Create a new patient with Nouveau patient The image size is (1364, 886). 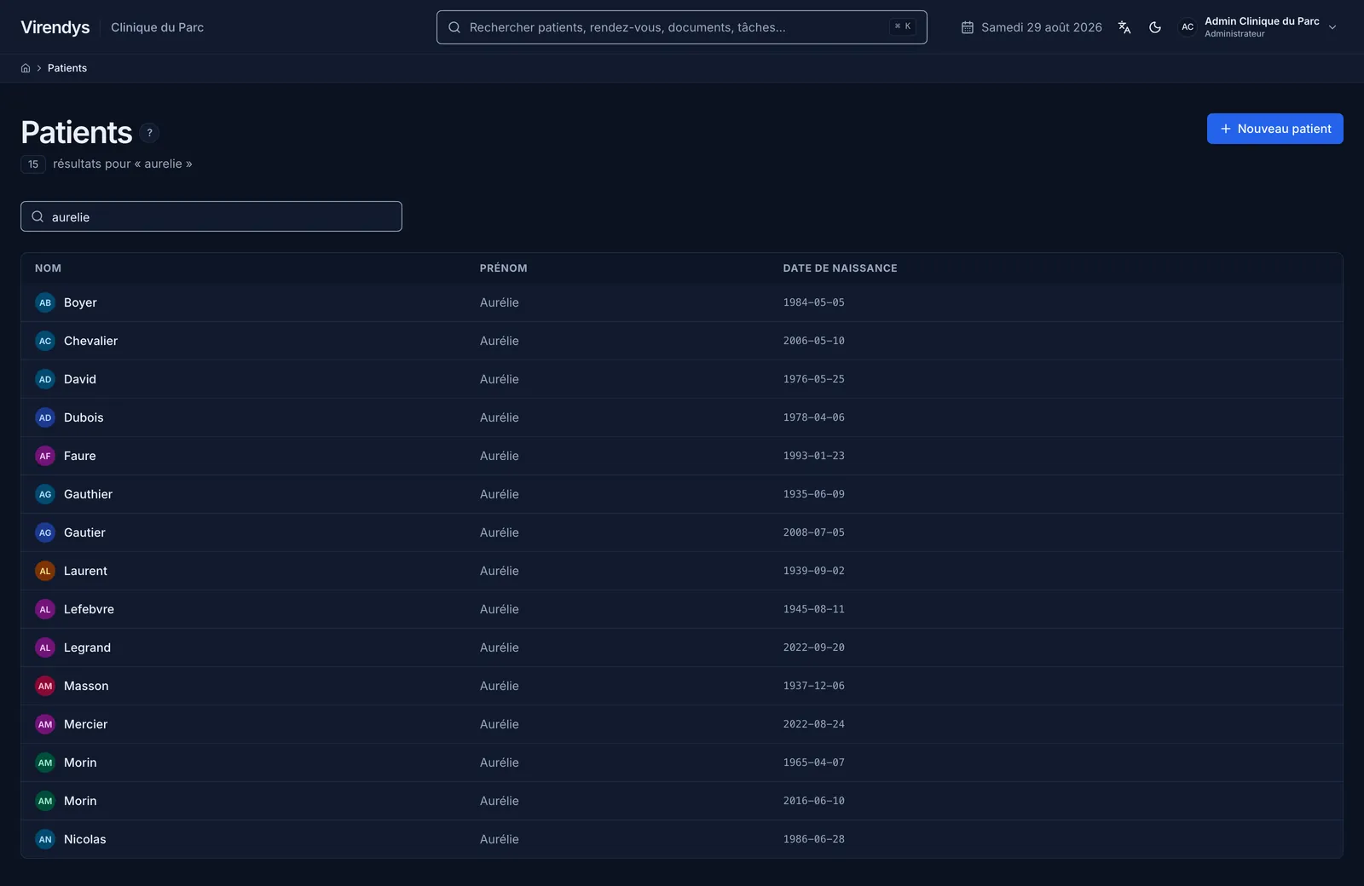1274,129
